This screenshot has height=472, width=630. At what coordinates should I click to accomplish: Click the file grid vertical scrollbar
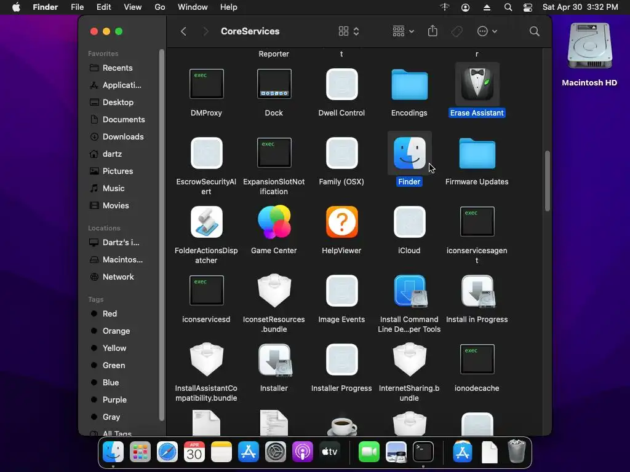tap(547, 181)
